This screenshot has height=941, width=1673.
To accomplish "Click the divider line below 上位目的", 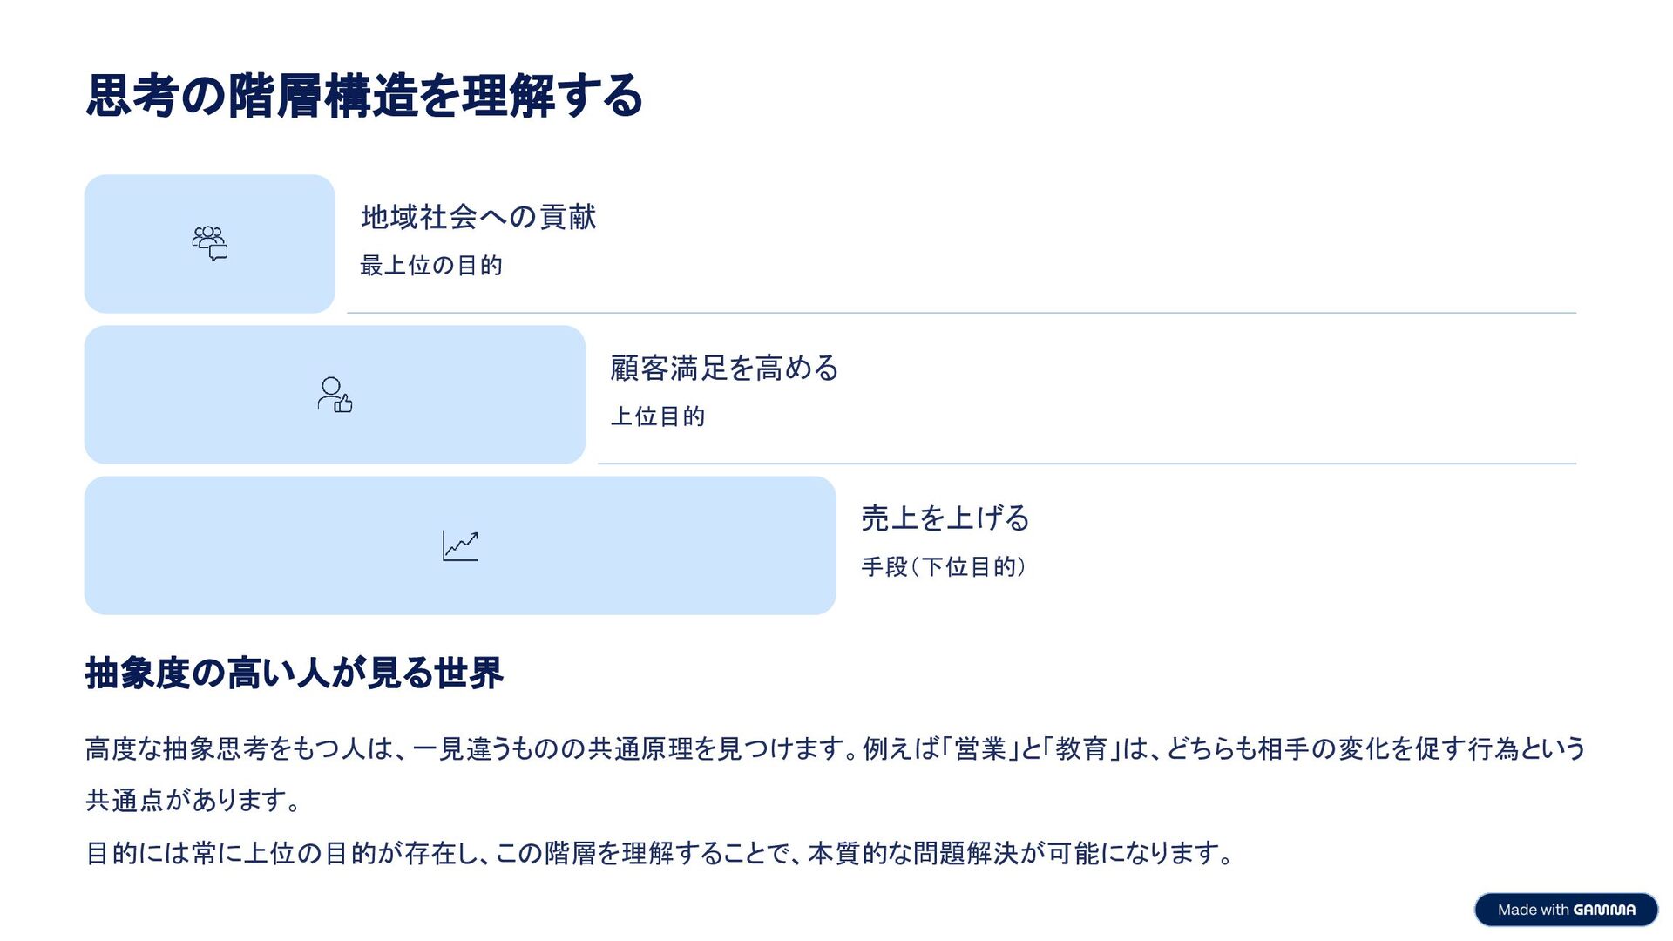I will 1087,464.
